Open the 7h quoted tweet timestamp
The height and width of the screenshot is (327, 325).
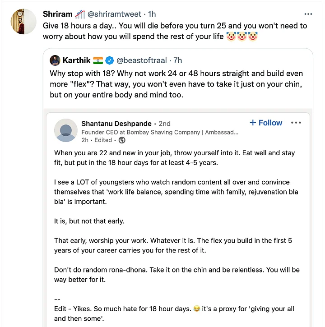pyautogui.click(x=178, y=60)
